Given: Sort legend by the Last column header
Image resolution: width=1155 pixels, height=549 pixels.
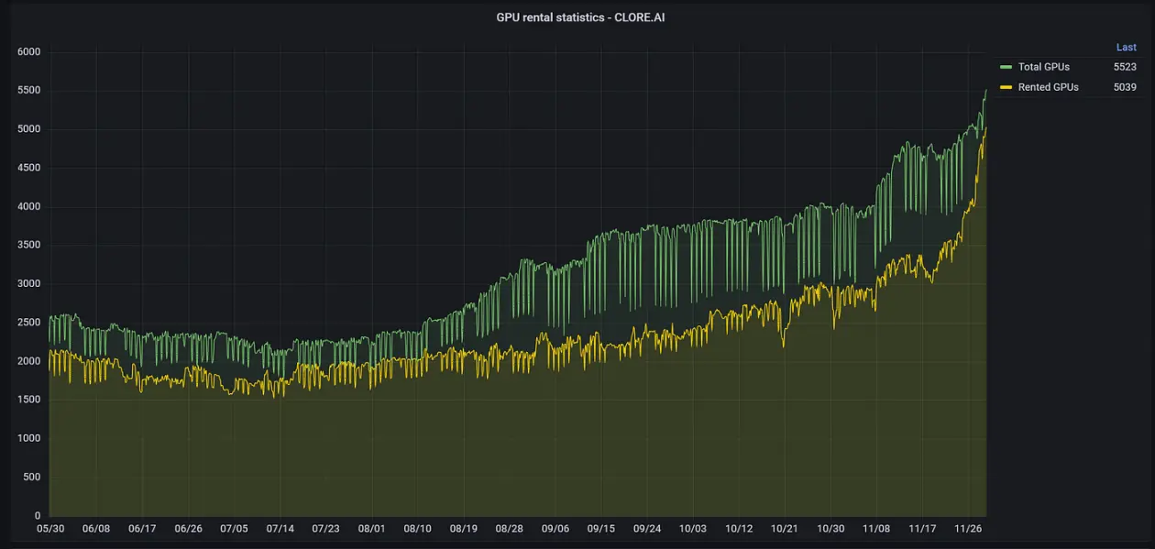Looking at the screenshot, I should [x=1126, y=48].
